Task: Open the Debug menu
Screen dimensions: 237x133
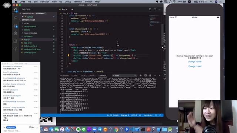Action: tap(68, 1)
